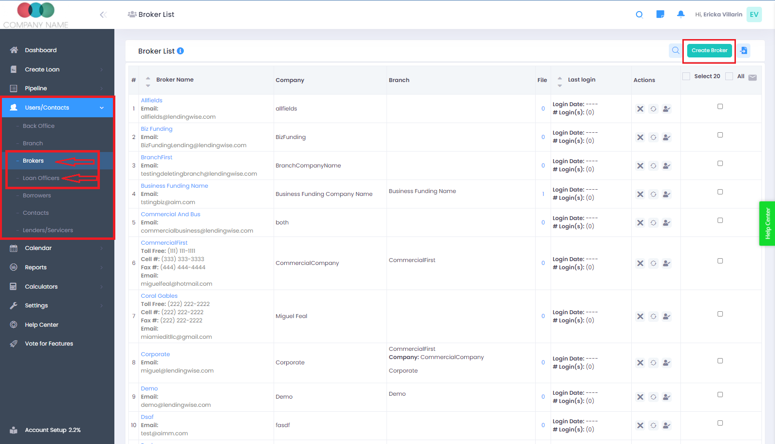This screenshot has width=775, height=444.
Task: Click the reset icon for Biz Funding row
Action: coord(653,138)
